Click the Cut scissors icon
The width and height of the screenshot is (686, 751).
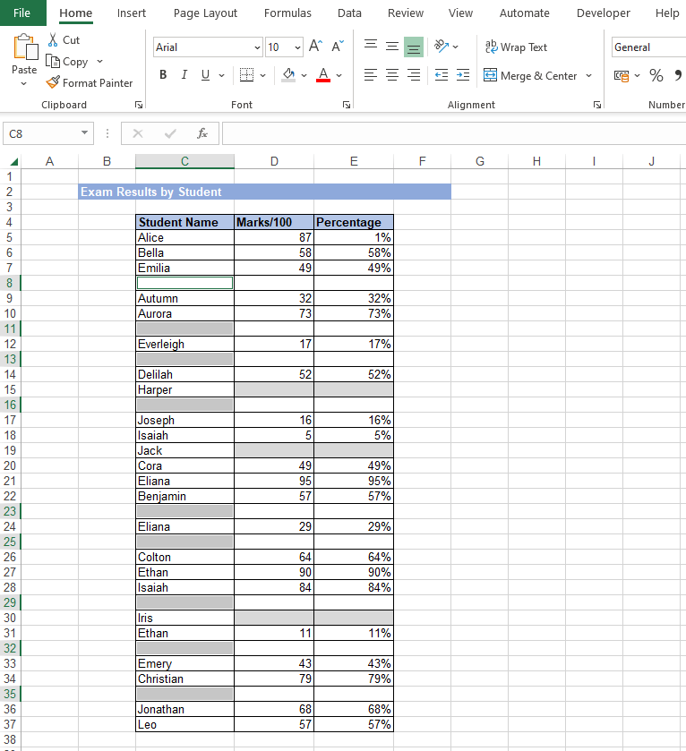pyautogui.click(x=53, y=40)
